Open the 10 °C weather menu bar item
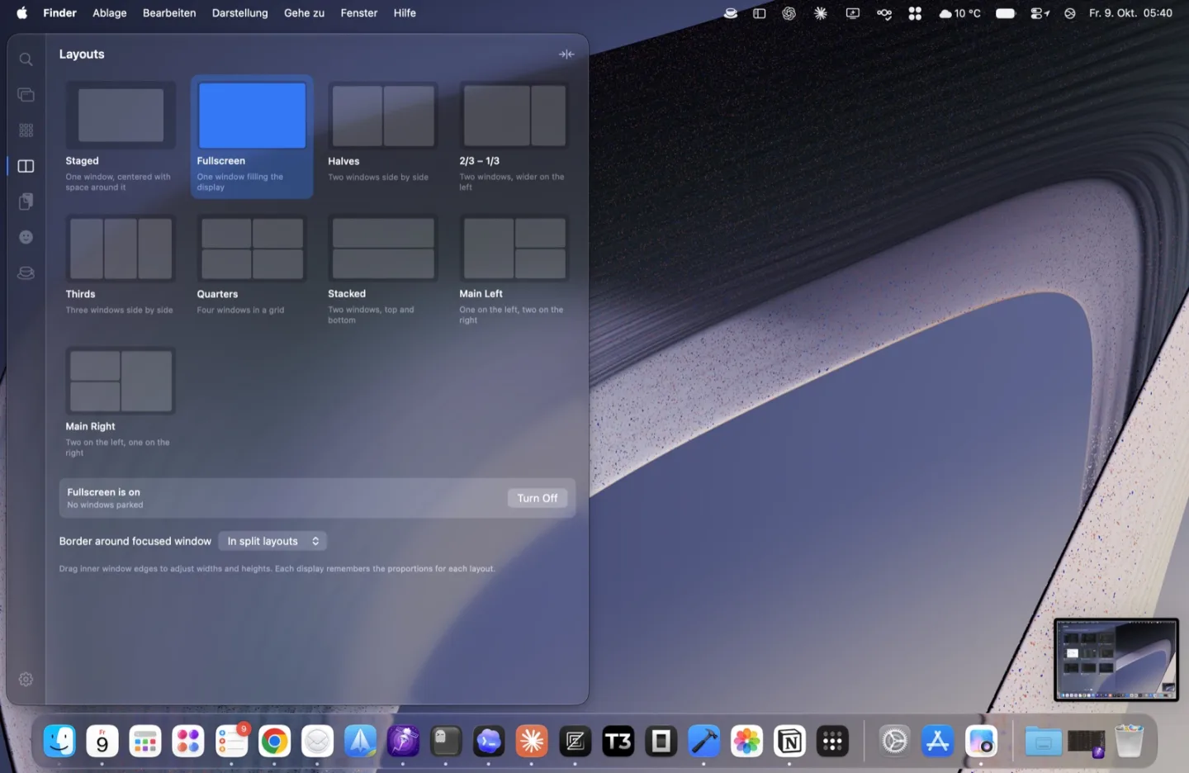The image size is (1189, 773). [x=959, y=13]
